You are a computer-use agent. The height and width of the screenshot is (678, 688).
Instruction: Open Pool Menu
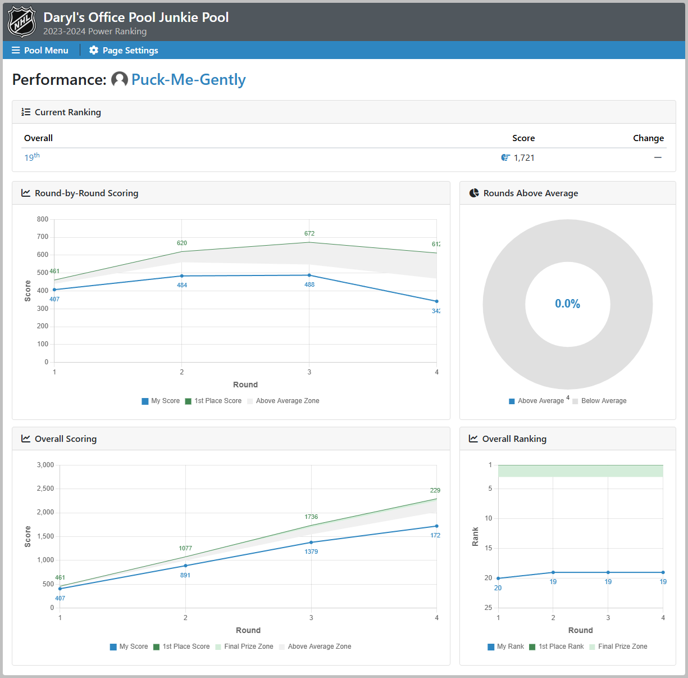(x=40, y=50)
